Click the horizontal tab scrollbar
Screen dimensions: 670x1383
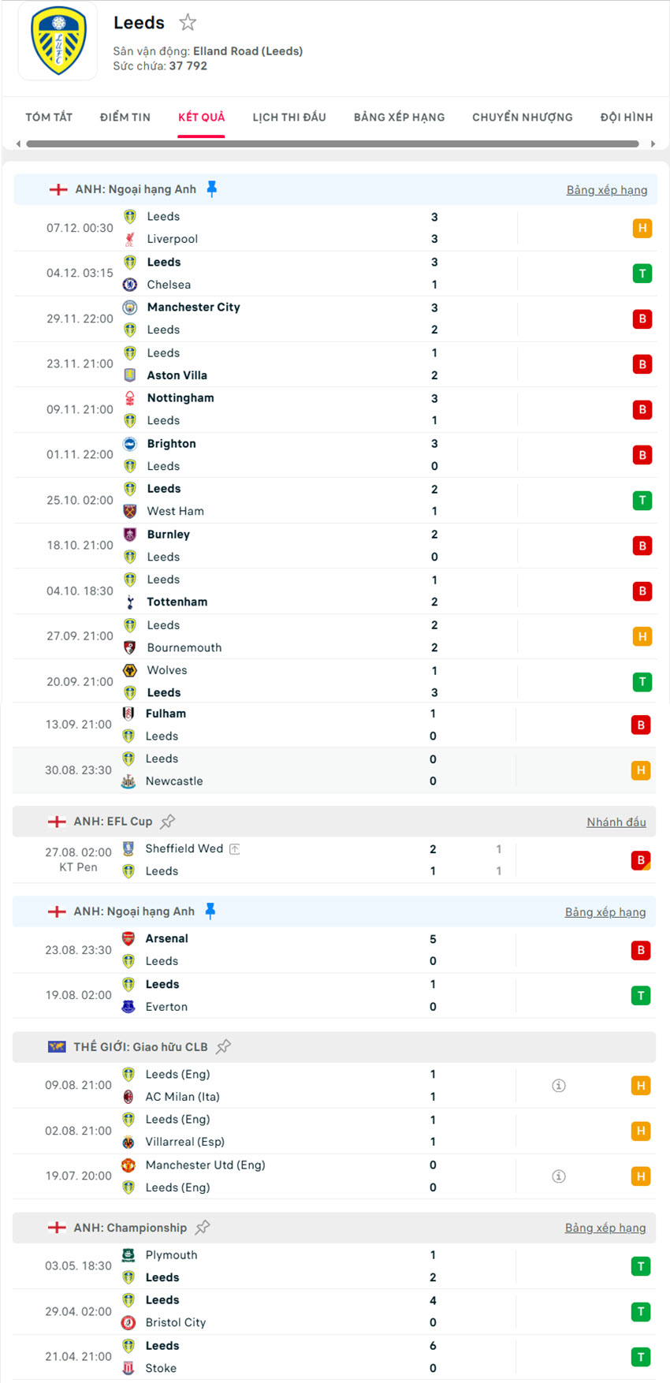click(332, 144)
